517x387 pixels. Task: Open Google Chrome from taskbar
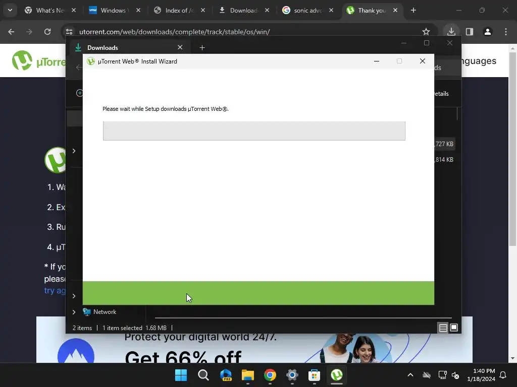click(x=270, y=375)
